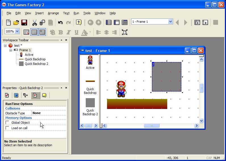Select Quick Backdrop in workspace tree
The image size is (226, 161).
[x=35, y=59]
